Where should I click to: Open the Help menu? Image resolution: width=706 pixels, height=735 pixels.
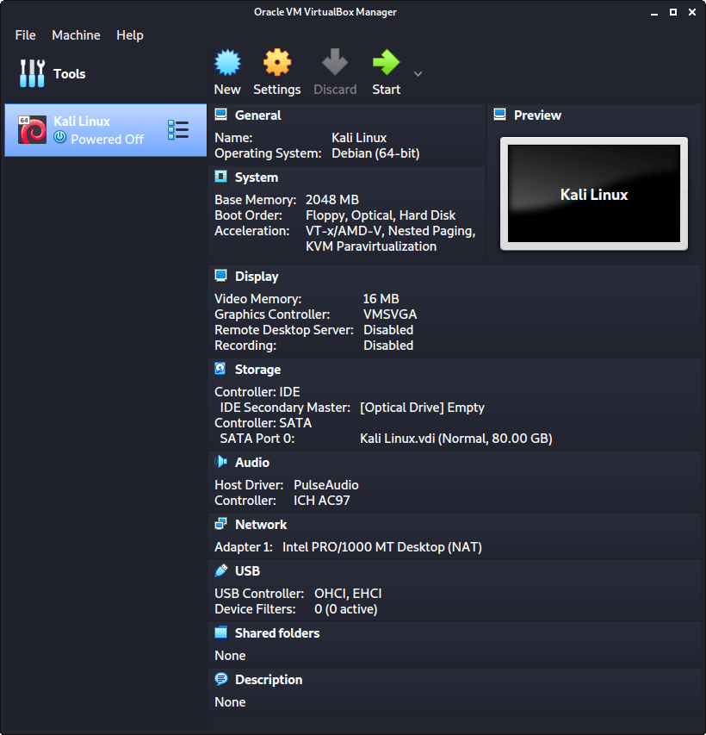130,35
